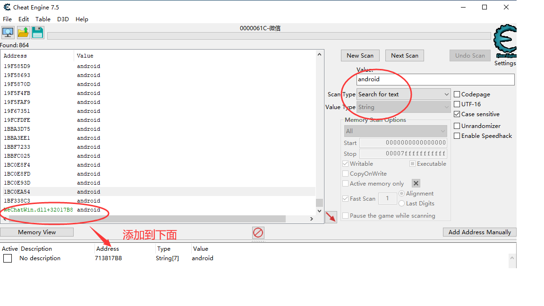Click Description column header in address list
This screenshot has height=306, width=544.
(x=36, y=249)
